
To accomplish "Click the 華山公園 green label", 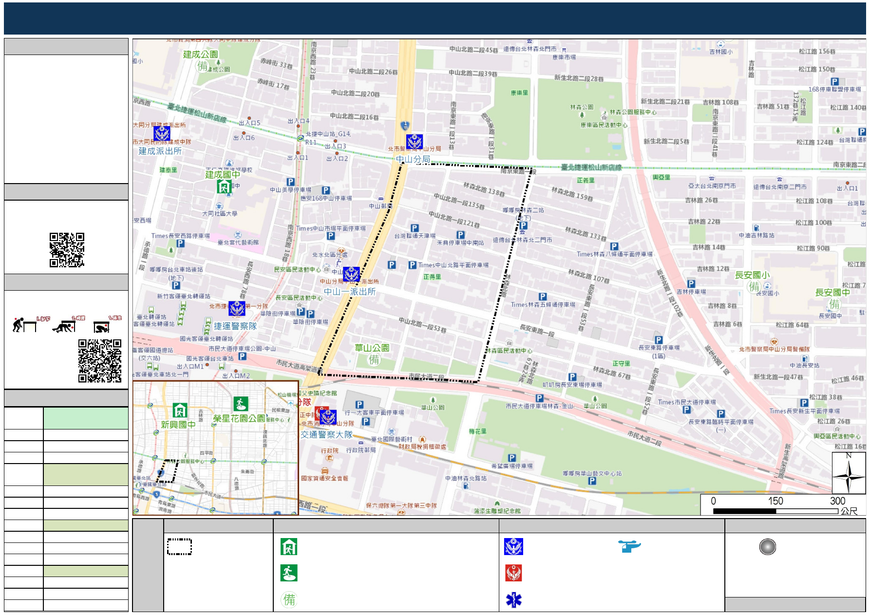I will [x=372, y=348].
